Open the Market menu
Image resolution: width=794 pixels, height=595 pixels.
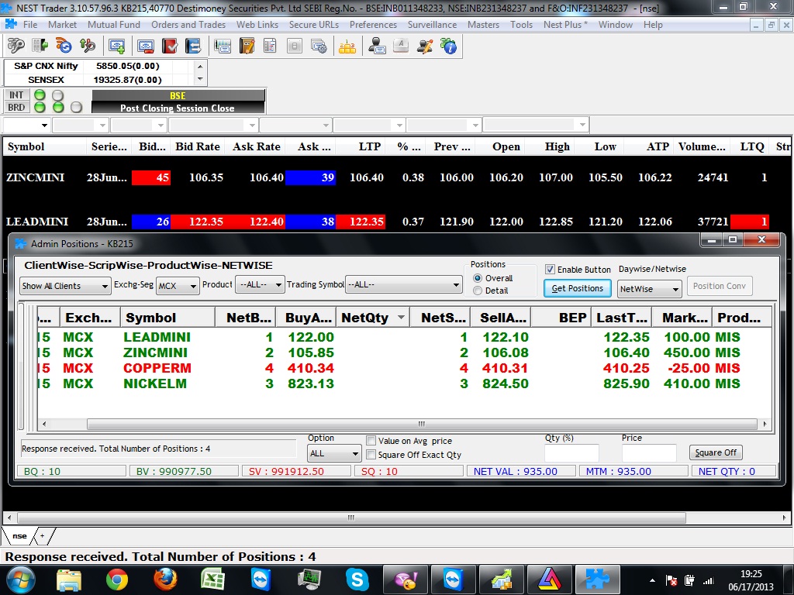62,24
